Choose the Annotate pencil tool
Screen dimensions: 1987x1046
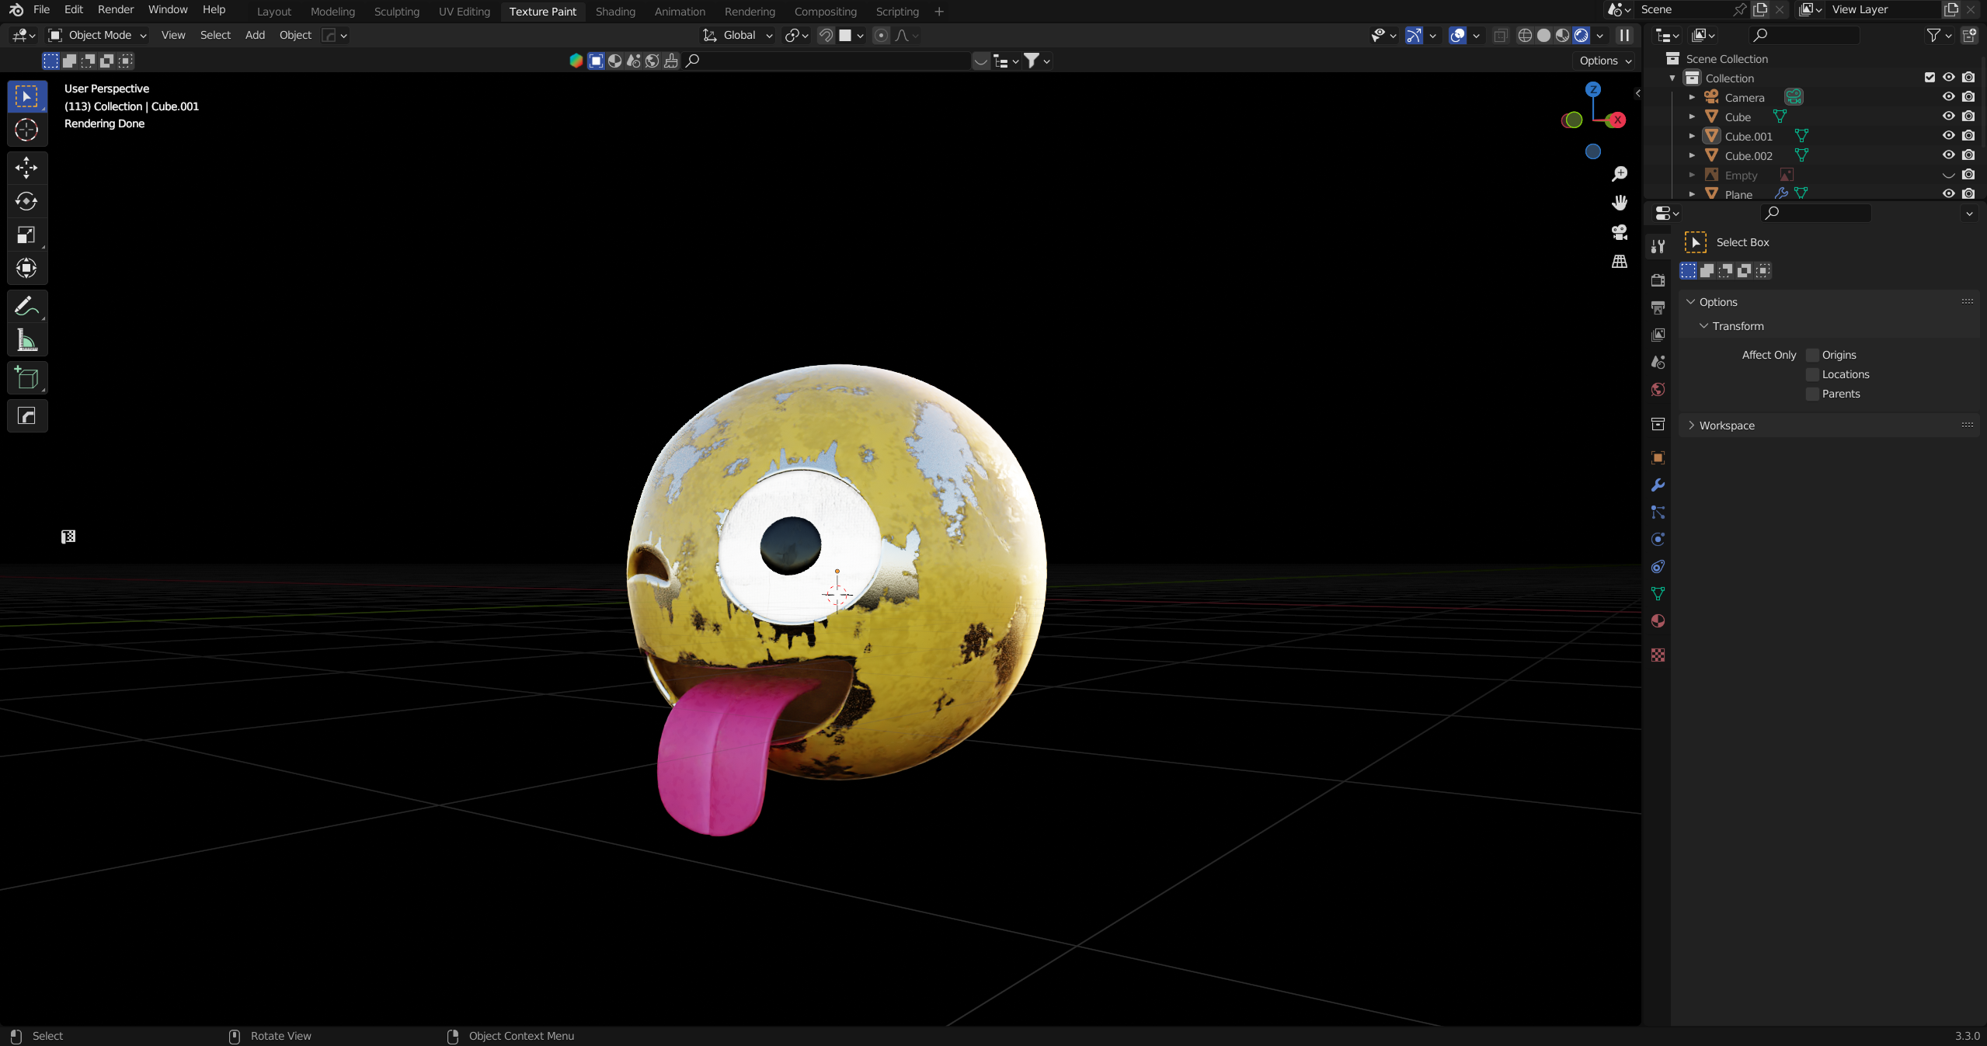point(26,307)
